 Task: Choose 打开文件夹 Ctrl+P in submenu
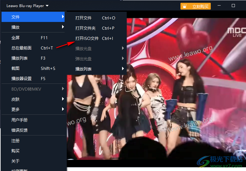[x=97, y=28]
